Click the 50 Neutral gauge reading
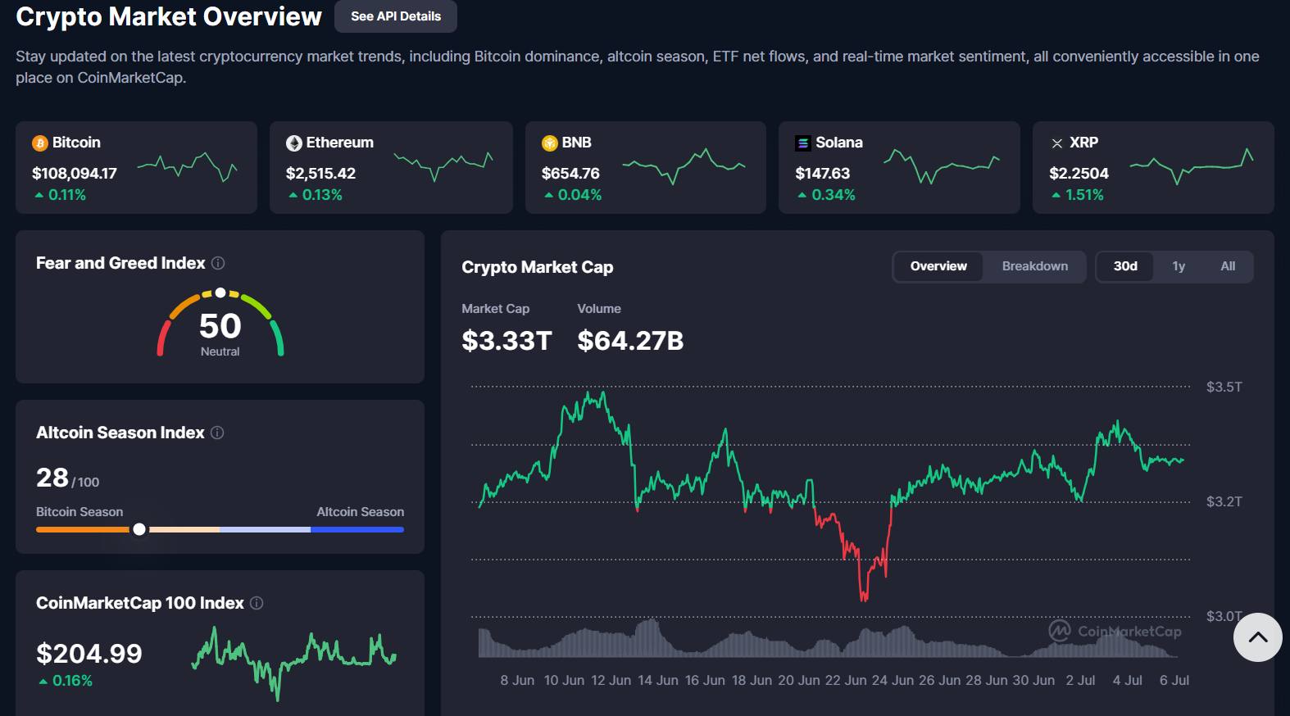The height and width of the screenshot is (716, 1290). tap(220, 333)
